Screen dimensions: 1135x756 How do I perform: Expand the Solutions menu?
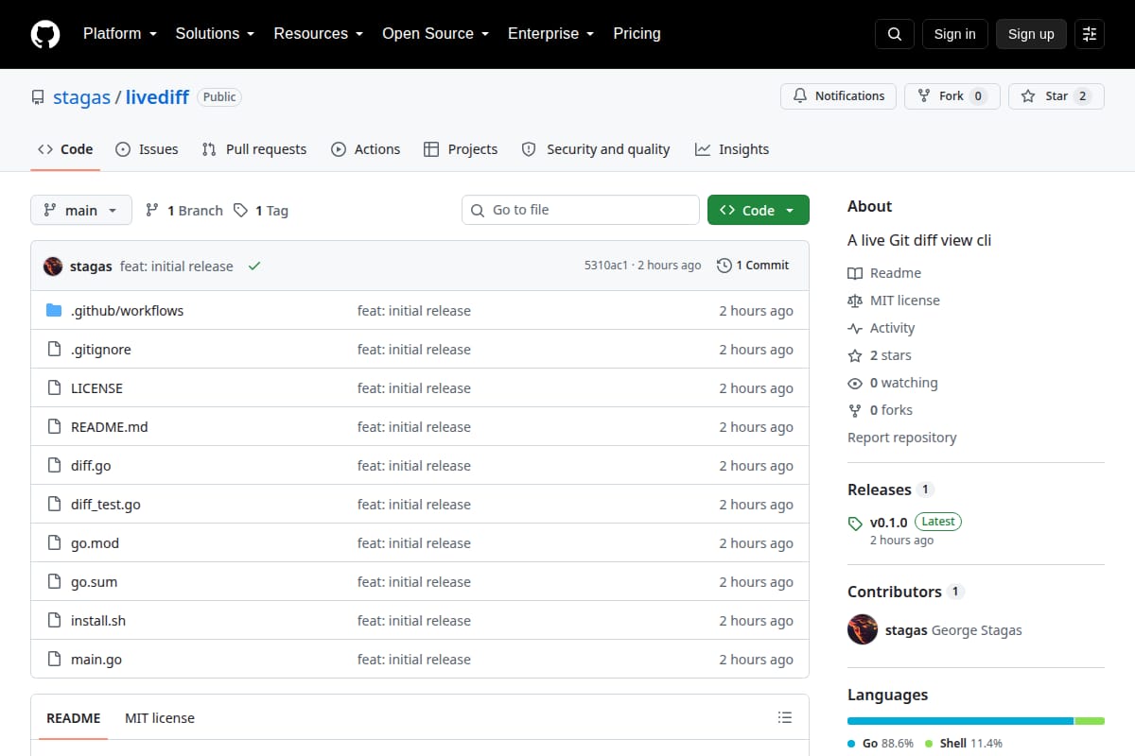[215, 34]
